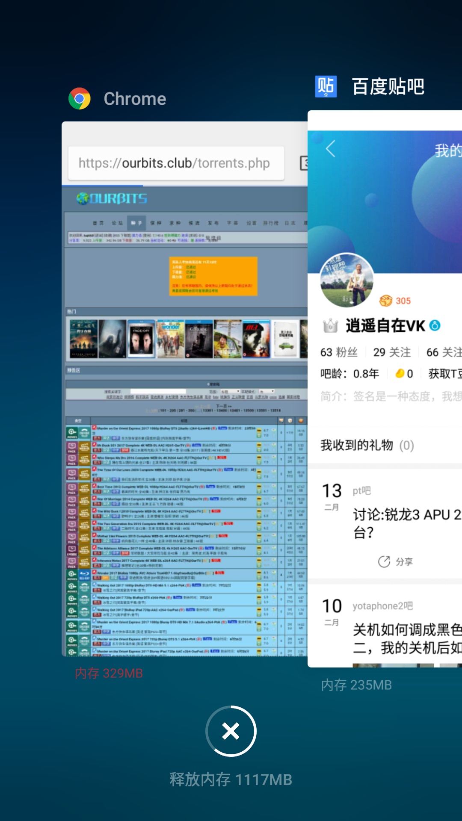Tap the Wonder poster thumbnail
The image size is (462, 821).
(x=170, y=339)
